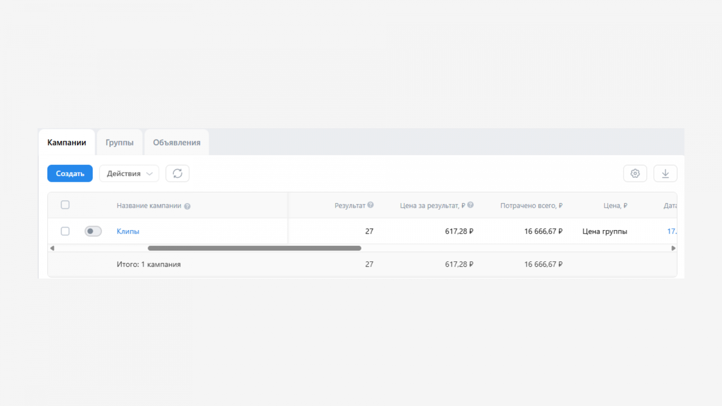Click help icon next to Результат
Image resolution: width=722 pixels, height=406 pixels.
click(370, 205)
